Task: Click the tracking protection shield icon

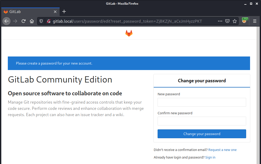Action: click(x=42, y=21)
